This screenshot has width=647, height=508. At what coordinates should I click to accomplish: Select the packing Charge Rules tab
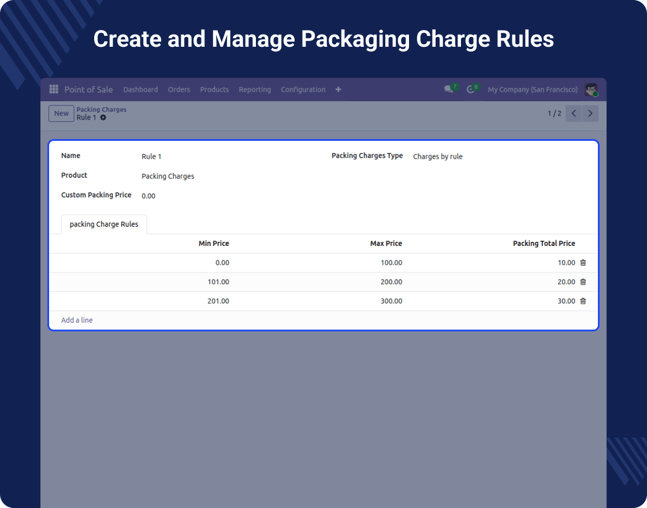(104, 225)
